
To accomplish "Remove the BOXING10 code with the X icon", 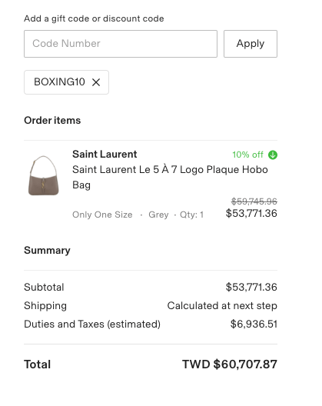I will tap(96, 82).
